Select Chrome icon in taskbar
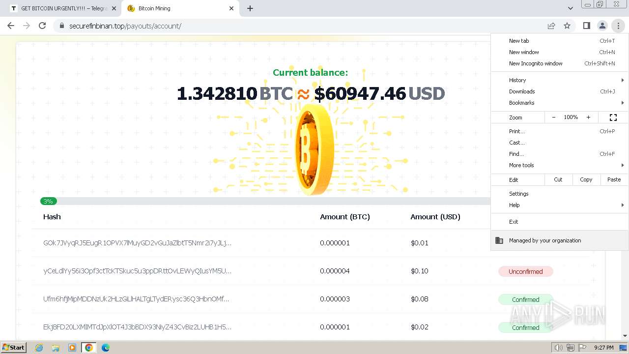629x354 pixels. (x=89, y=348)
